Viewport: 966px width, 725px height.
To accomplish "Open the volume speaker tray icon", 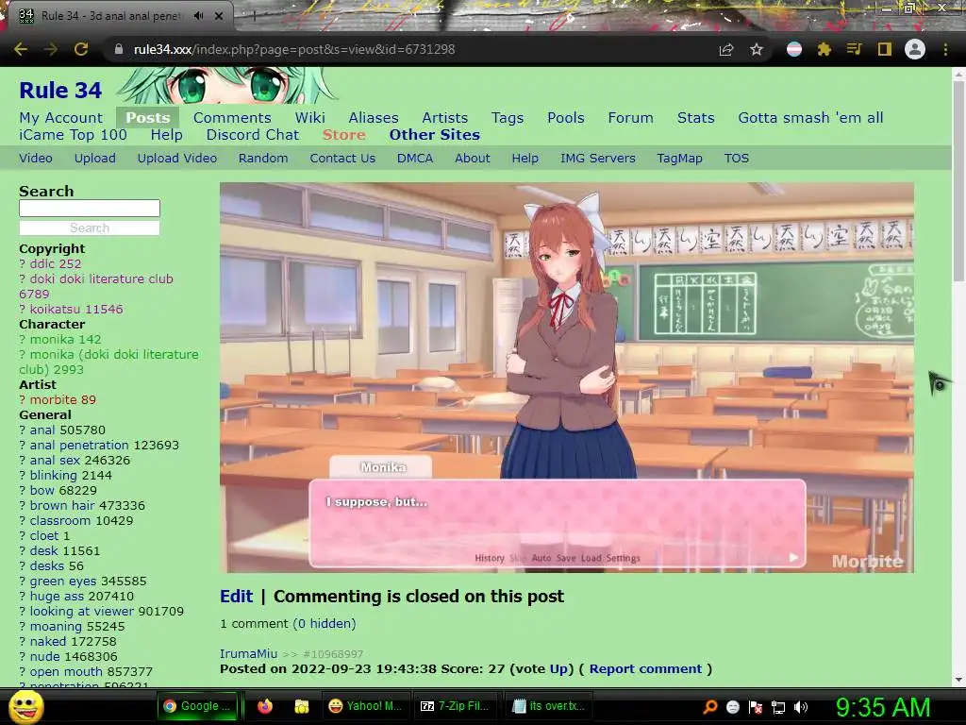I will click(x=801, y=707).
